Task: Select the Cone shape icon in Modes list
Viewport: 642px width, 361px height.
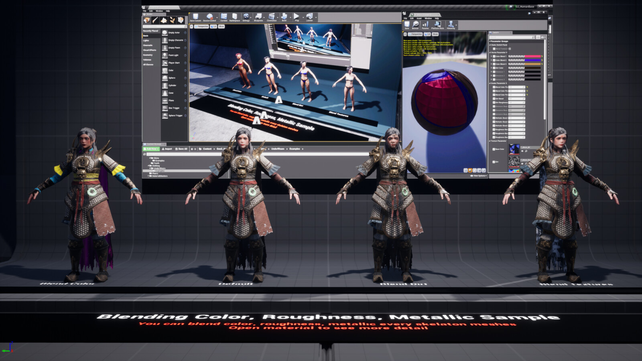Action: [165, 93]
